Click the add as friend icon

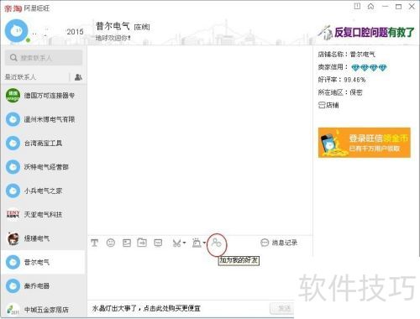point(217,243)
